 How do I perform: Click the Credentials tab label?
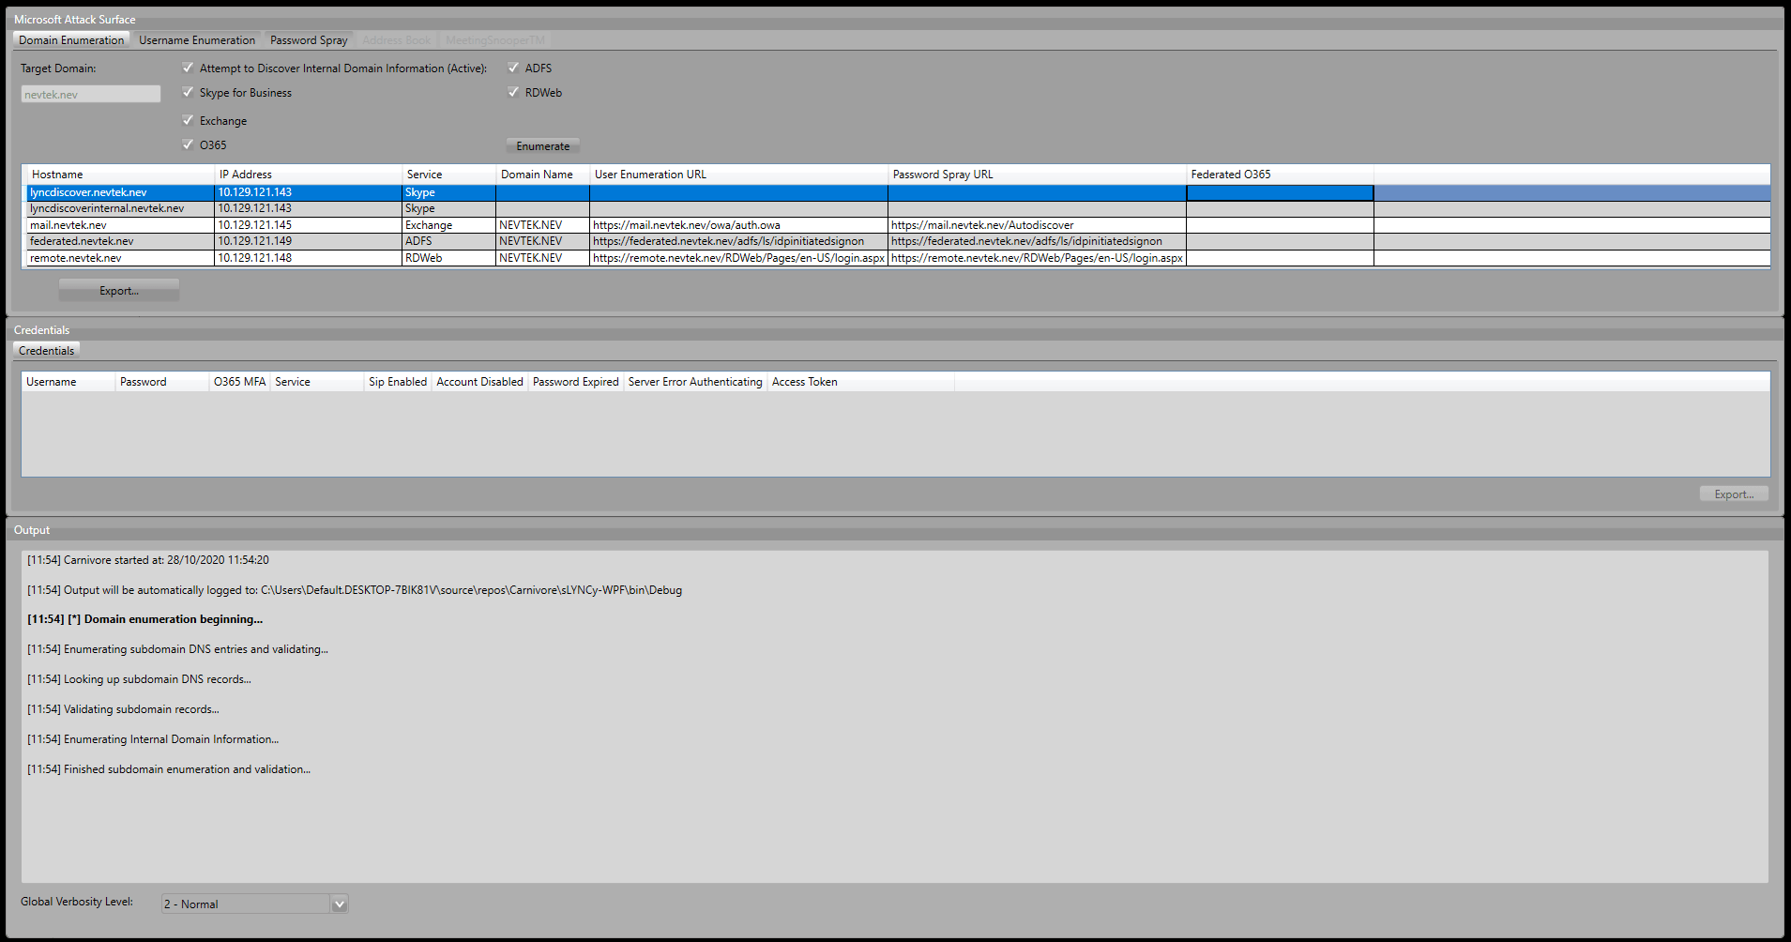coord(46,351)
